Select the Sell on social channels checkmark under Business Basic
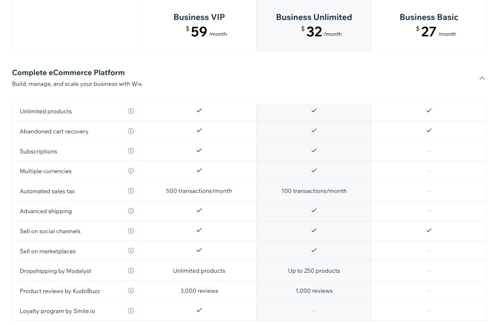Viewport: 497px width, 325px height. click(x=429, y=231)
